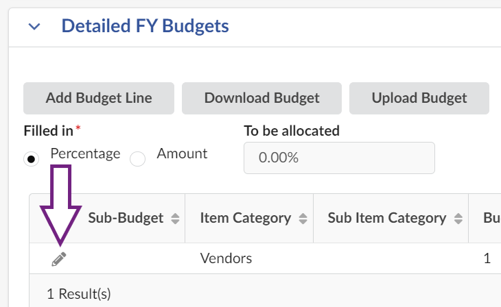Click the Sub Item Category column header
The width and height of the screenshot is (501, 307).
click(x=386, y=218)
